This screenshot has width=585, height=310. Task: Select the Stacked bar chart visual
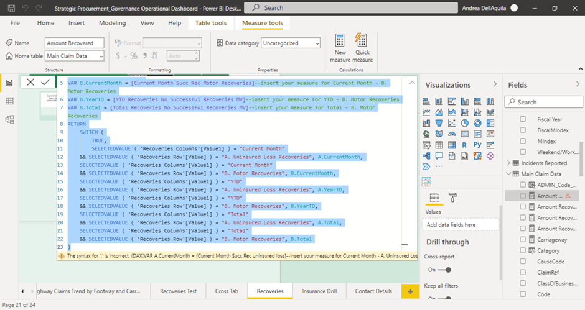[426, 101]
